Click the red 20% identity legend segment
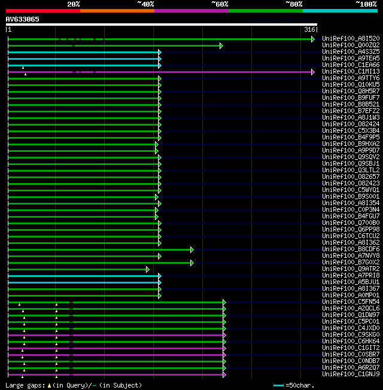This screenshot has height=390, width=383. pyautogui.click(x=43, y=11)
